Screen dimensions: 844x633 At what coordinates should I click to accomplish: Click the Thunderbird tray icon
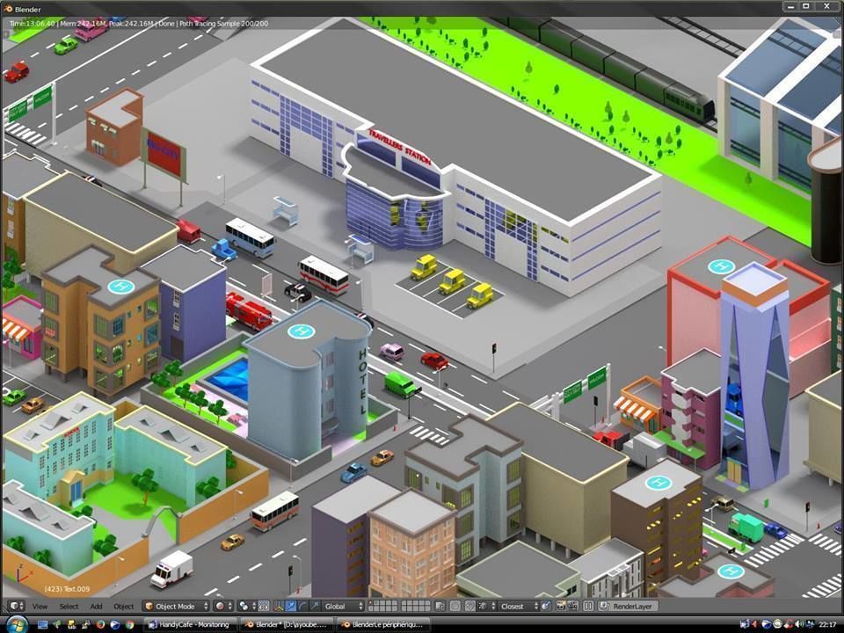tap(766, 624)
